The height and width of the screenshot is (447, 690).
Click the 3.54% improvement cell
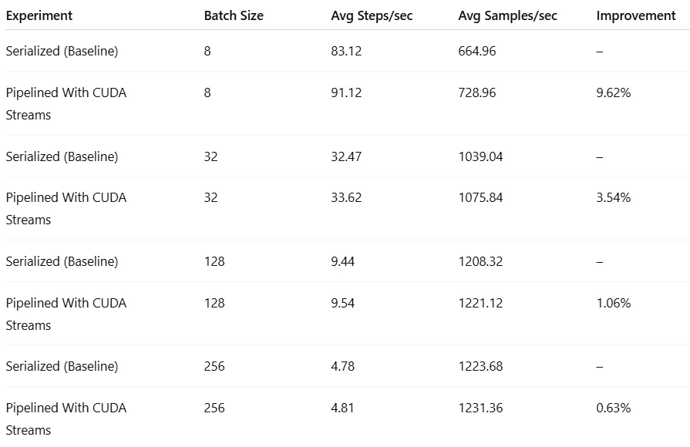[x=614, y=197]
